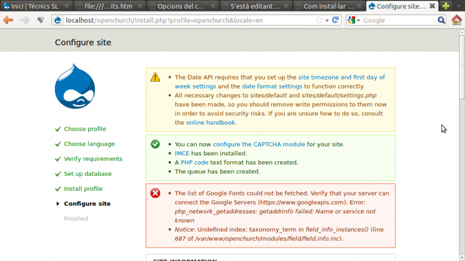Viewport: 465px width, 261px height.
Task: Click the back arrow navigation button
Action: [x=8, y=20]
